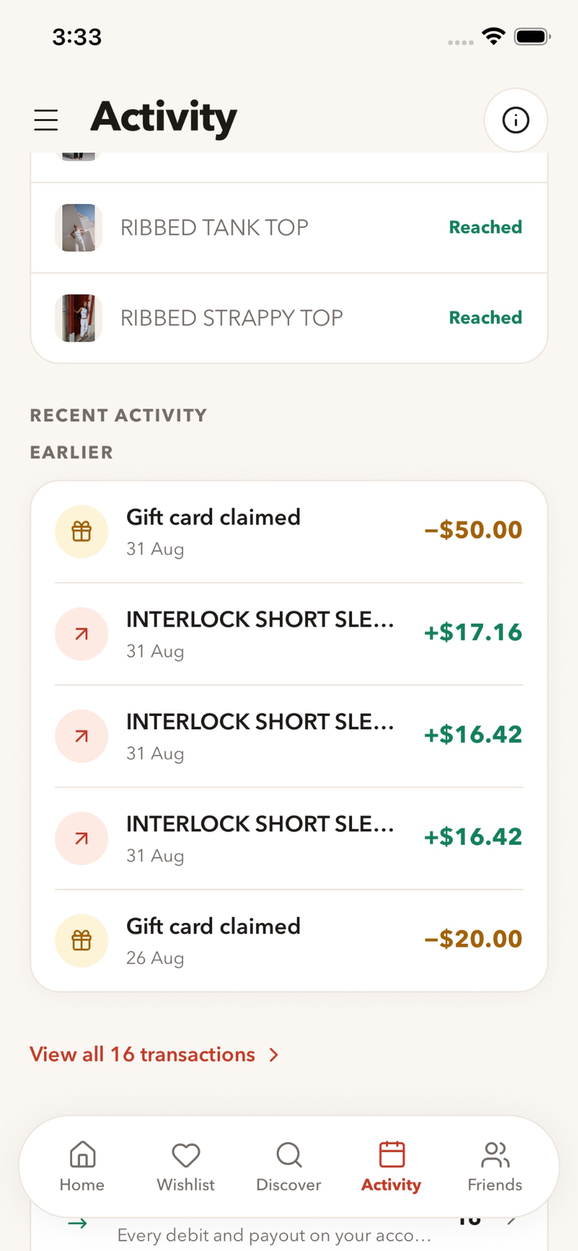Viewport: 578px width, 1251px height.
Task: Go to the Discover tab
Action: [289, 1166]
